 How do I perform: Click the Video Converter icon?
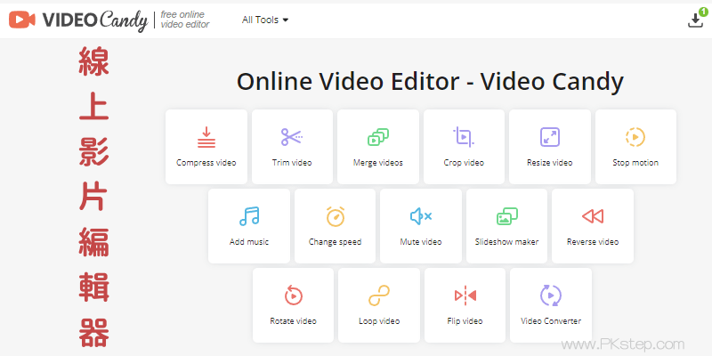(x=551, y=295)
